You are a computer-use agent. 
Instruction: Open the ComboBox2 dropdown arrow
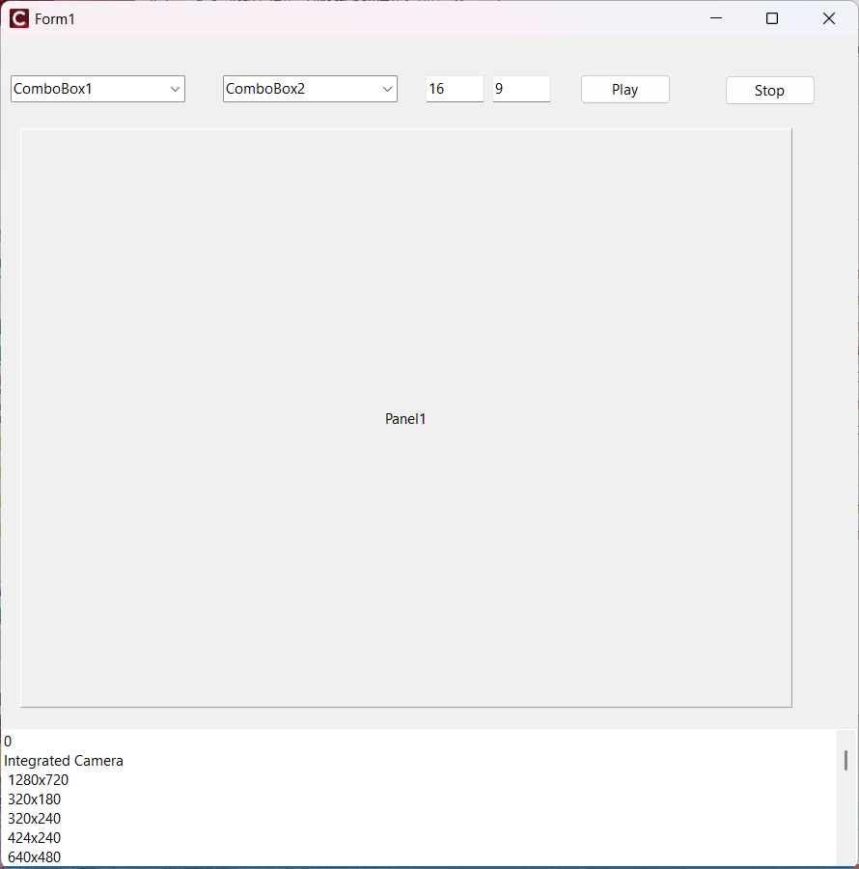pos(387,89)
